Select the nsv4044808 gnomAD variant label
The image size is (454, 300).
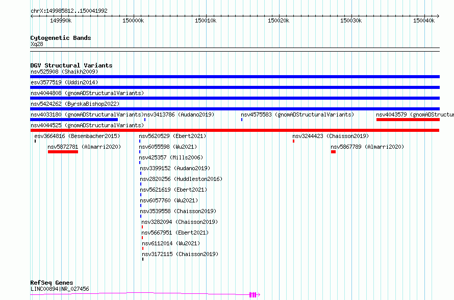click(x=87, y=93)
